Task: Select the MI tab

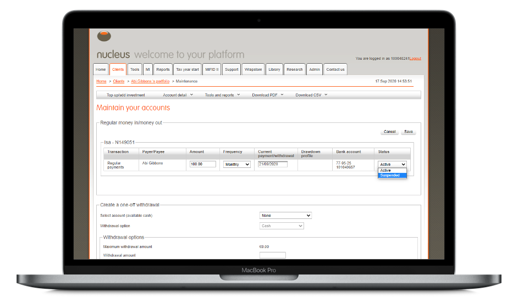Action: [148, 69]
